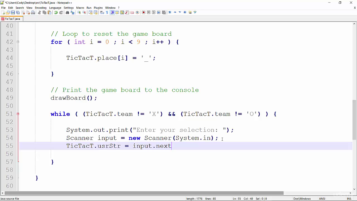
Task: Toggle the indent guide toolbar button
Action: pos(112,12)
